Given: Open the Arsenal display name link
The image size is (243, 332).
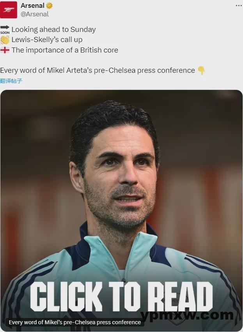Looking at the screenshot, I should 32,5.
